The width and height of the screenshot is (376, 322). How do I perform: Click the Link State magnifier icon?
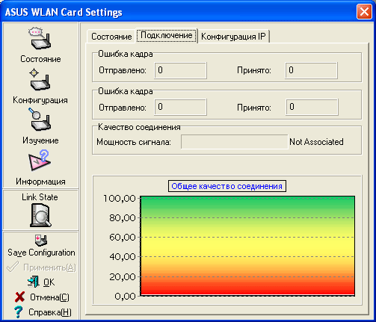40,215
